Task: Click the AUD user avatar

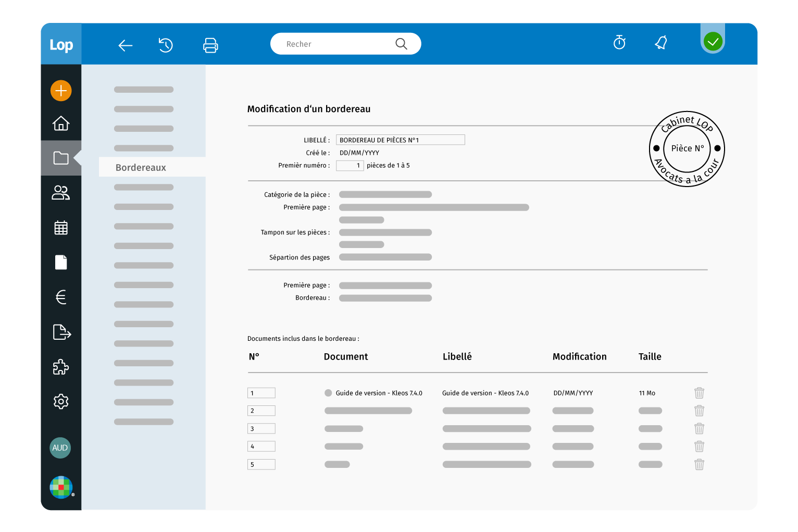Action: pyautogui.click(x=60, y=448)
